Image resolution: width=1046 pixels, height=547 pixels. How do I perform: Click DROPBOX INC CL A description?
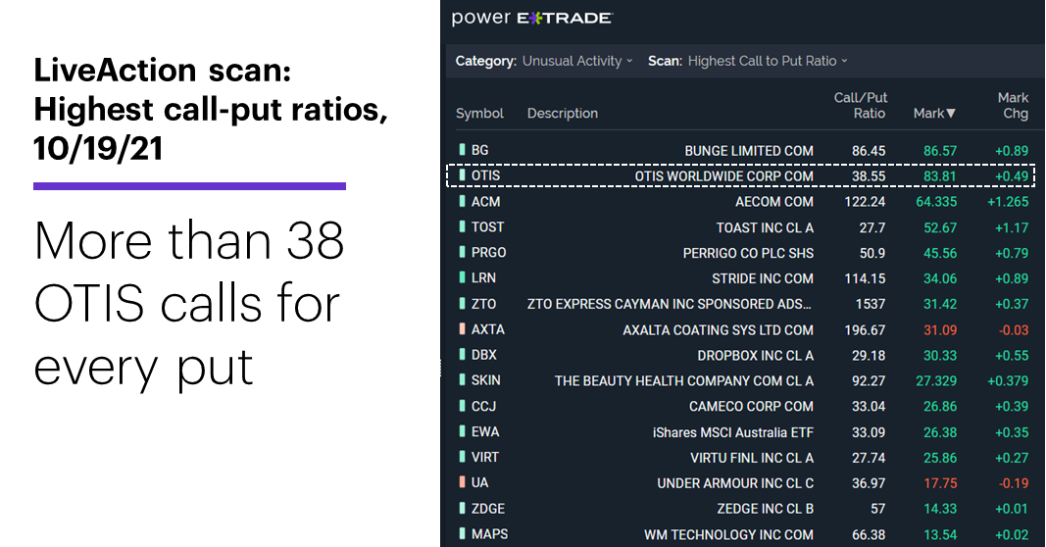pos(755,355)
